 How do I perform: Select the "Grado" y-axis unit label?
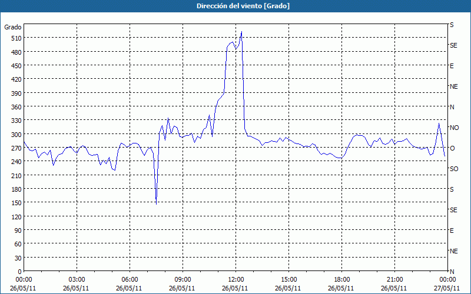click(x=13, y=27)
